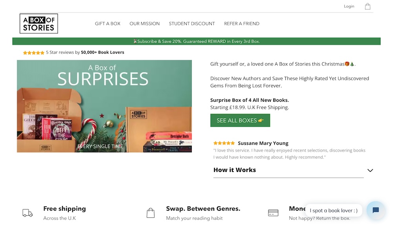Click the A Box of Stories logo
Screen dimensions: 393x235
click(x=39, y=23)
